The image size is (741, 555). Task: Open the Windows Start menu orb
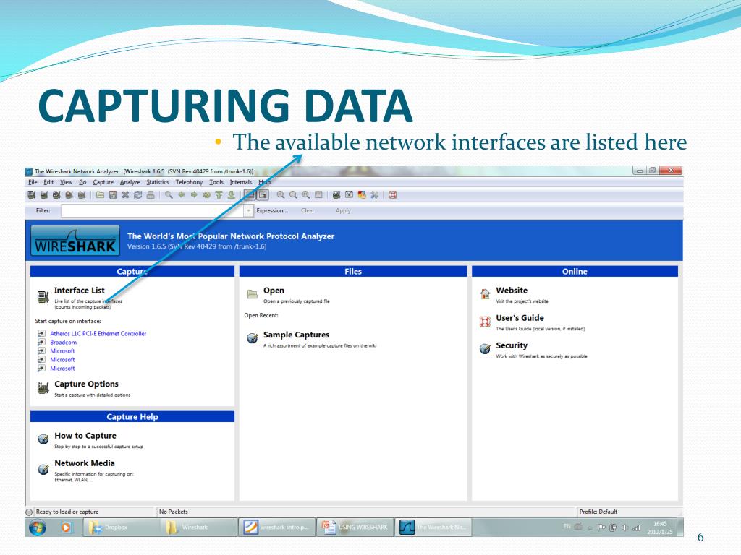pyautogui.click(x=38, y=527)
